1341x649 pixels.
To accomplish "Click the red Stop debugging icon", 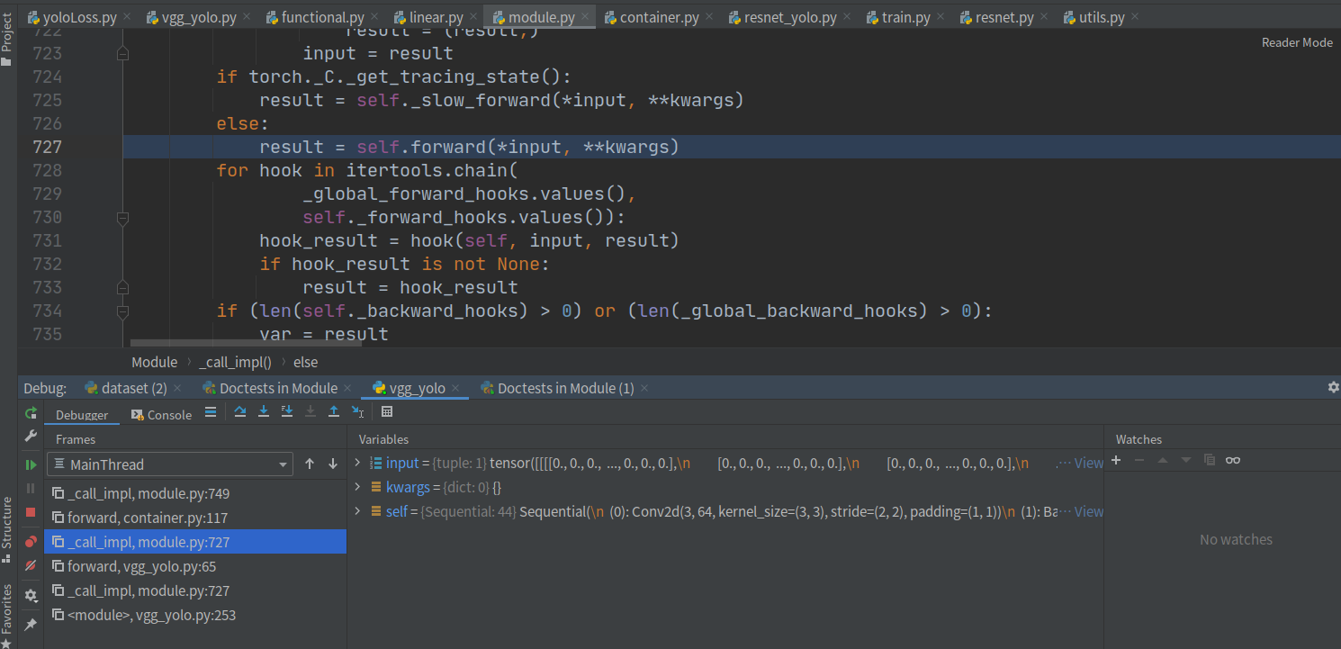I will [x=30, y=511].
